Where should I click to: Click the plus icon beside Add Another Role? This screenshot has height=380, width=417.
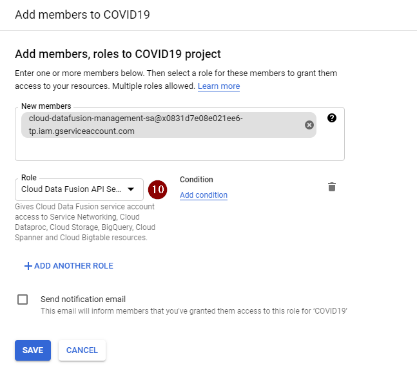point(28,266)
